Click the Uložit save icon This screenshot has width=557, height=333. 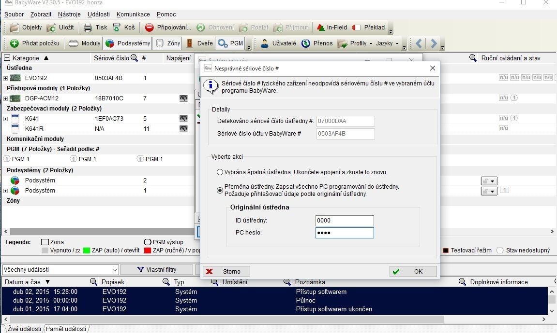(52, 28)
